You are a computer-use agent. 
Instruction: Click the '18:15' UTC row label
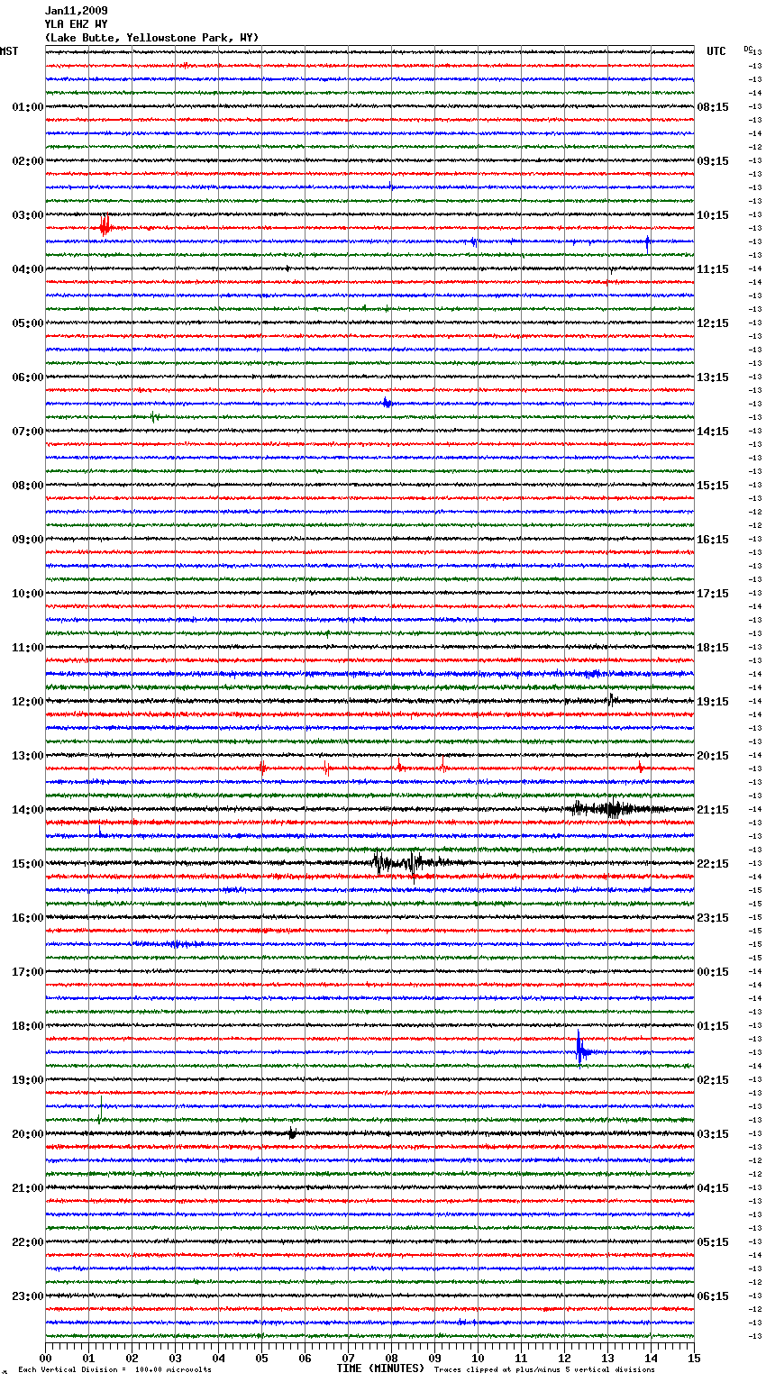[713, 648]
